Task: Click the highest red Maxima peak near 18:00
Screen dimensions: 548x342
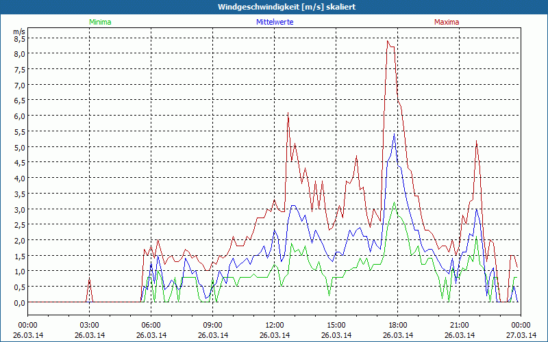Action: point(388,42)
